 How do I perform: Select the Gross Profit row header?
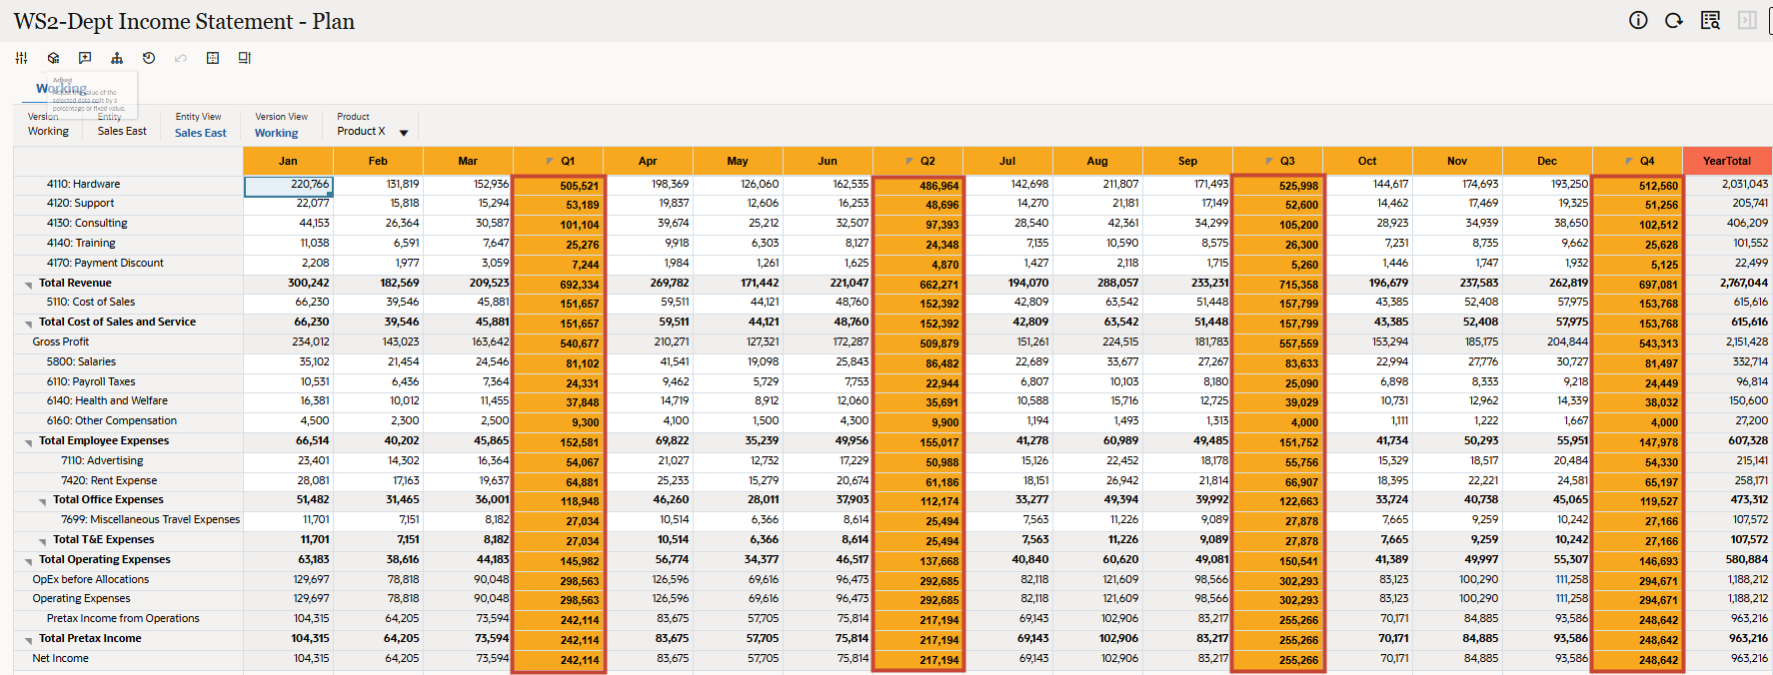point(128,341)
